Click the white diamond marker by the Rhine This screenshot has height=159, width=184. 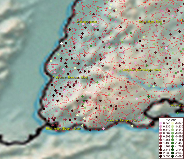(x=61, y=43)
